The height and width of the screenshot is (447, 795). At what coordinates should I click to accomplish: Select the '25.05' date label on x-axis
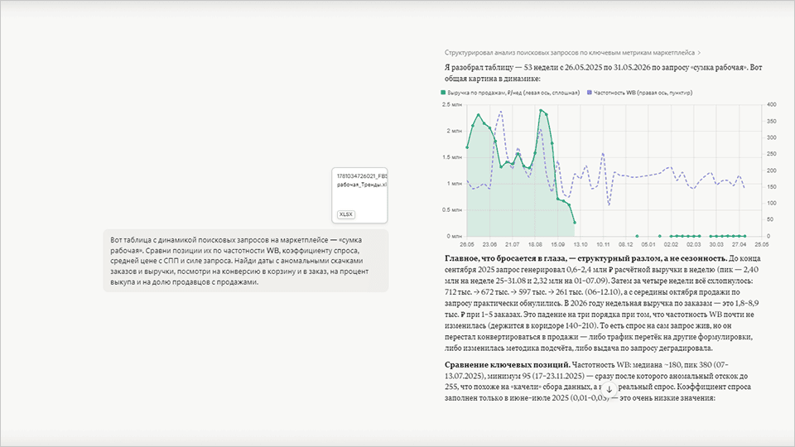click(x=761, y=244)
